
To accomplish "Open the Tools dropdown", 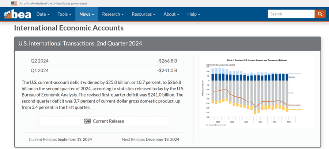I will tap(64, 14).
